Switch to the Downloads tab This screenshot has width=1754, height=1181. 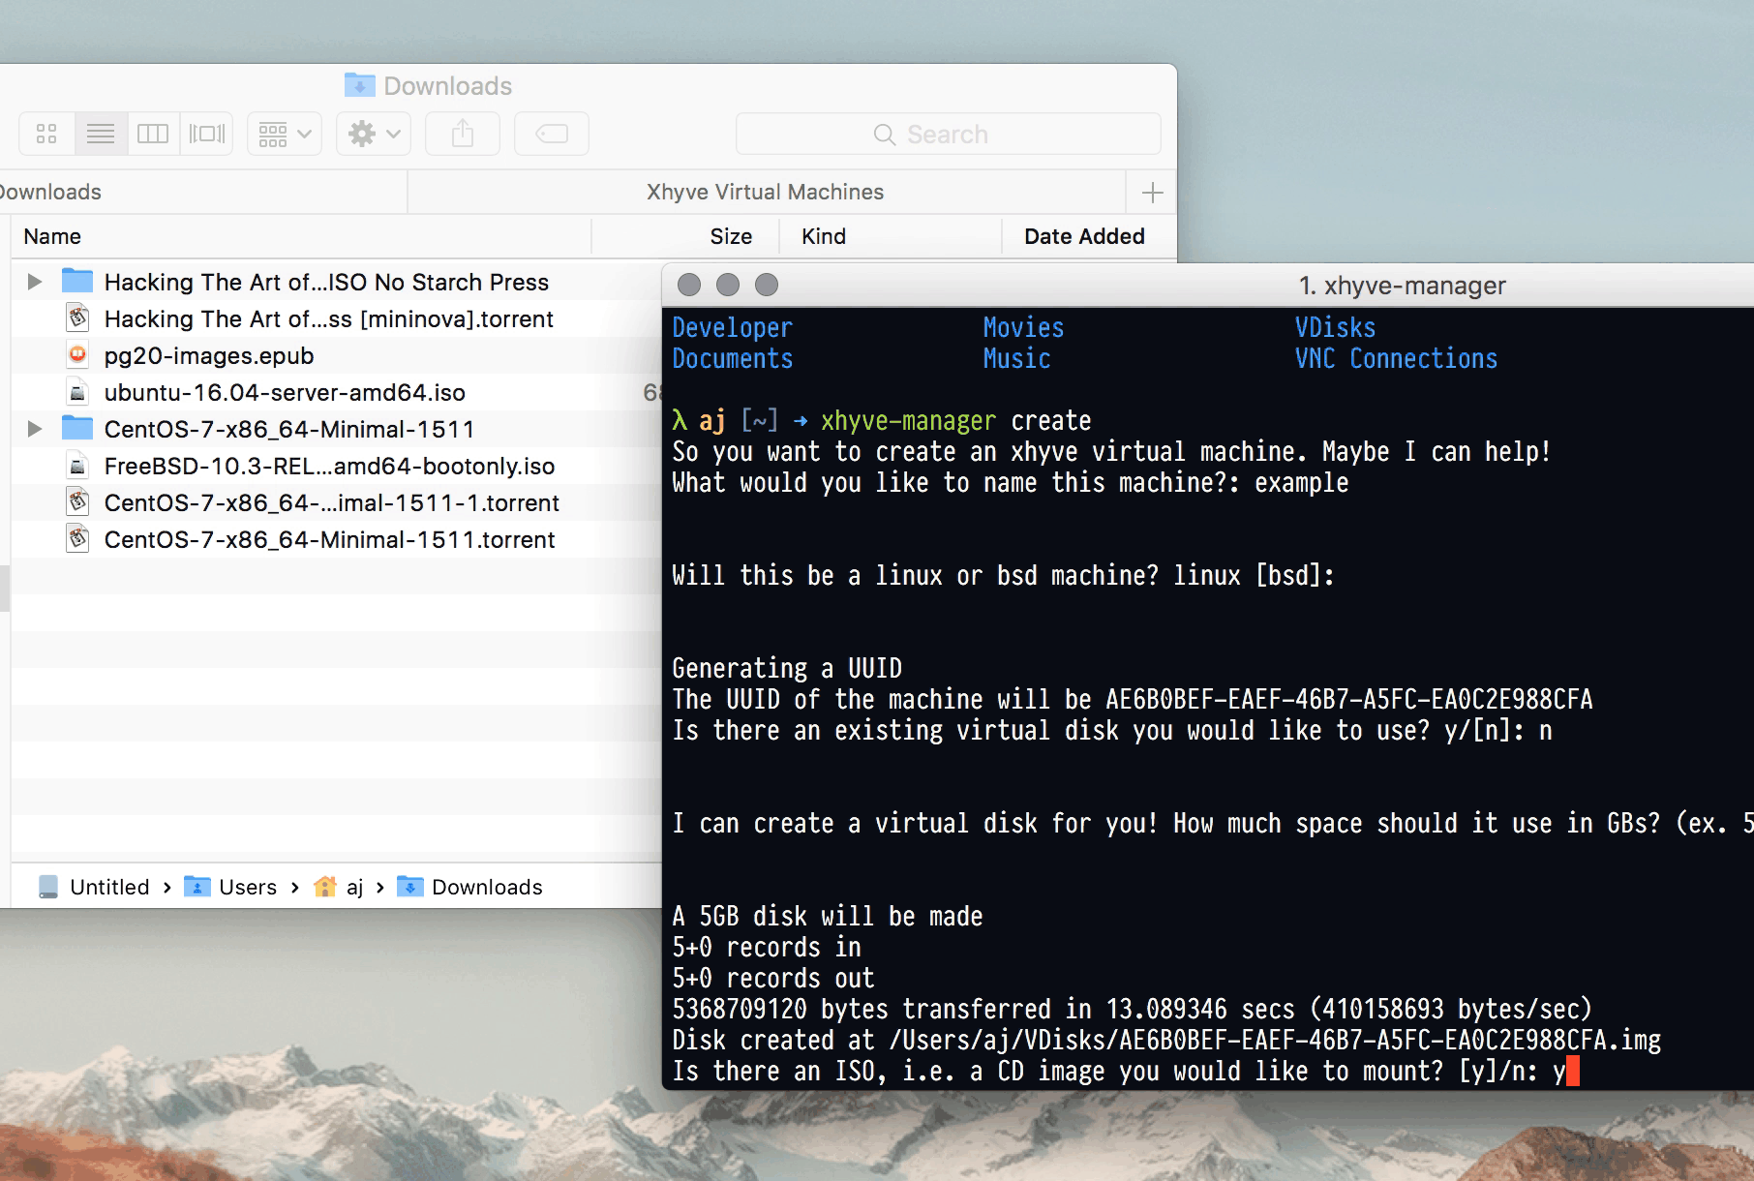(202, 192)
